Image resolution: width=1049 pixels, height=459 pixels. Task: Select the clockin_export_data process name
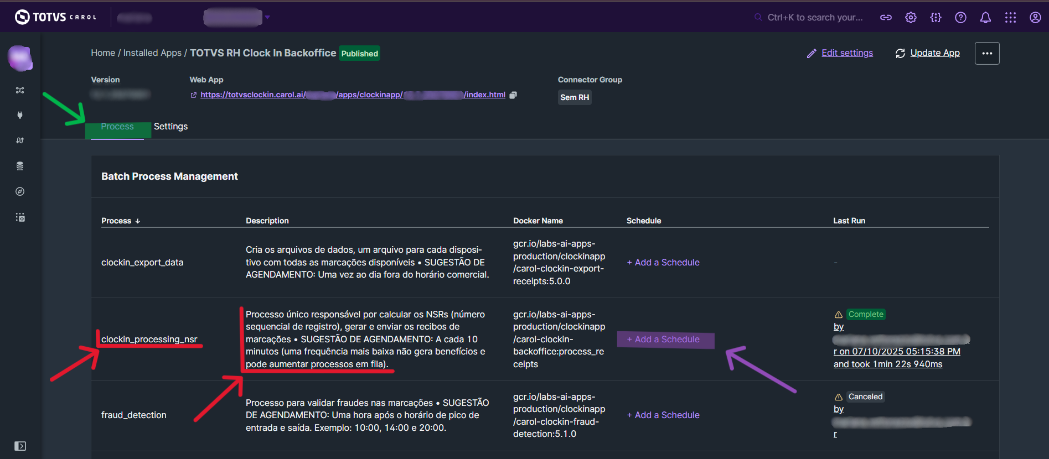(142, 263)
